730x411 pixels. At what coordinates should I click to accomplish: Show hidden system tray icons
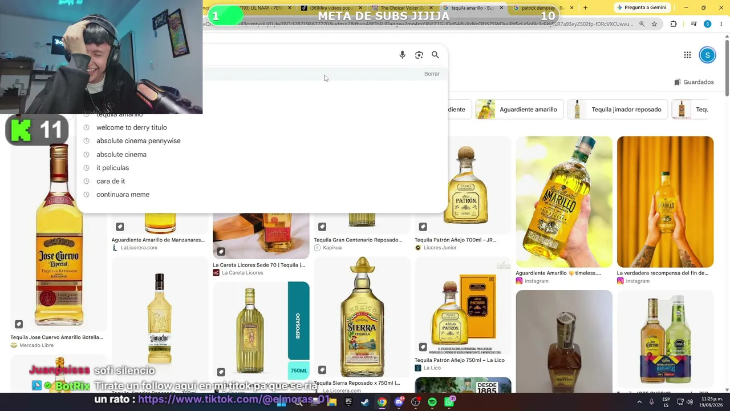(x=639, y=402)
